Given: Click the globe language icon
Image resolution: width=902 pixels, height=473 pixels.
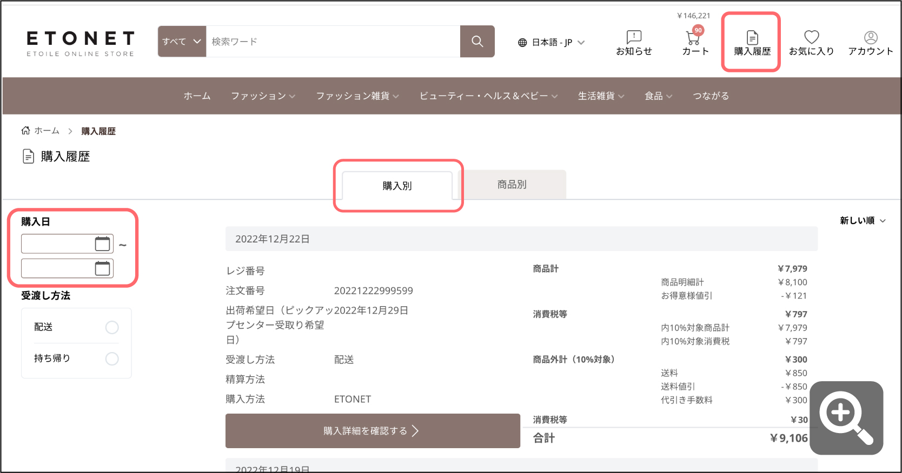Looking at the screenshot, I should coord(522,42).
